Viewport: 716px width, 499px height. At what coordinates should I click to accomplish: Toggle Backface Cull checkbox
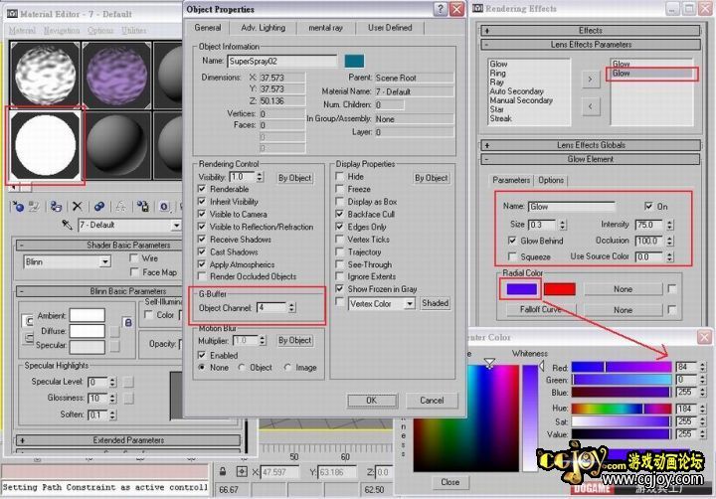(339, 214)
